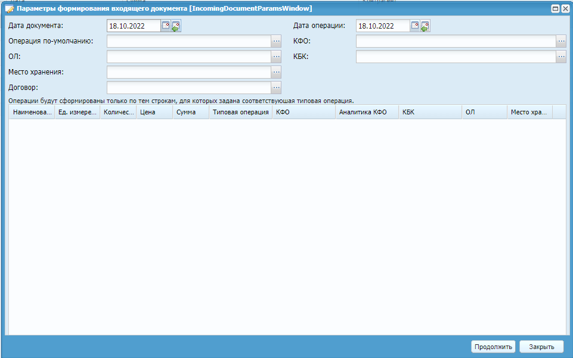Click the КБК table column header
The image size is (573, 358).
tap(430, 113)
